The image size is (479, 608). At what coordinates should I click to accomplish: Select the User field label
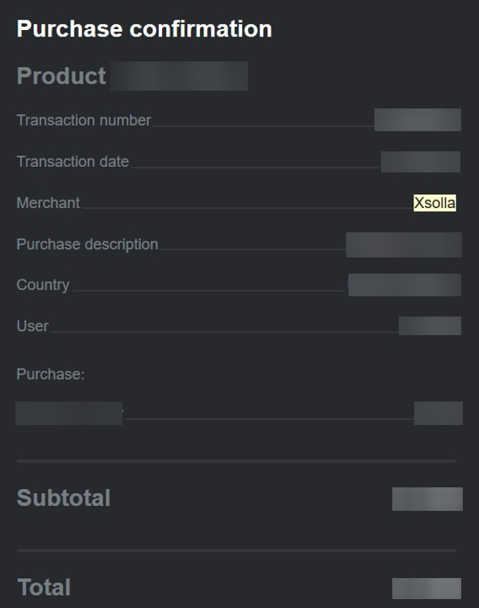point(32,326)
